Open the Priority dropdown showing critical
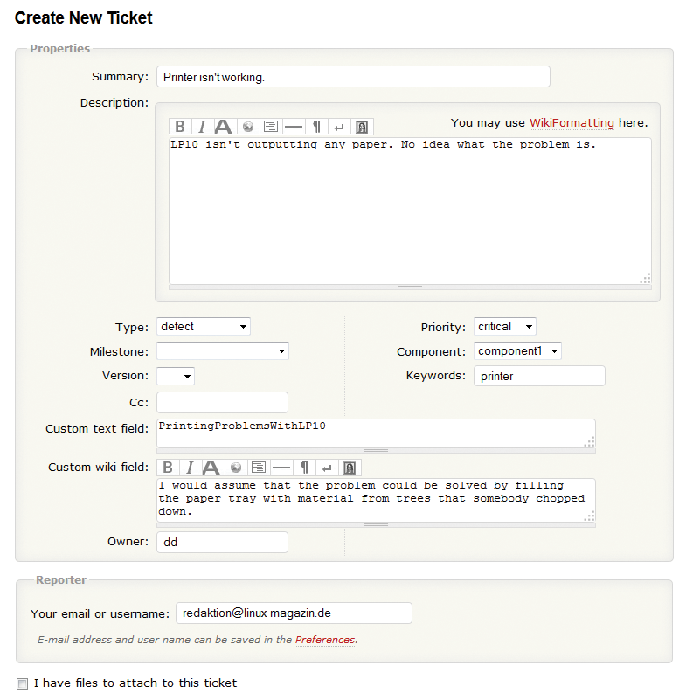 (x=505, y=327)
